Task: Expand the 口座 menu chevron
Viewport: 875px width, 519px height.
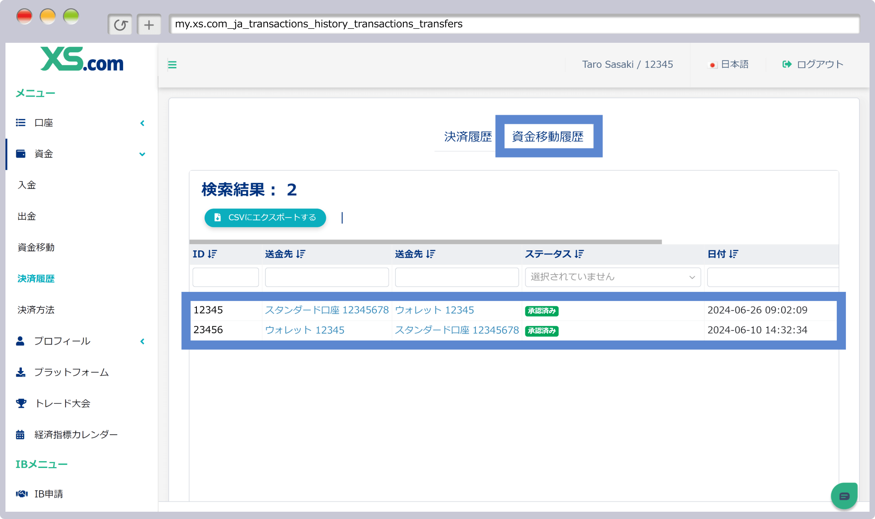Action: click(142, 123)
